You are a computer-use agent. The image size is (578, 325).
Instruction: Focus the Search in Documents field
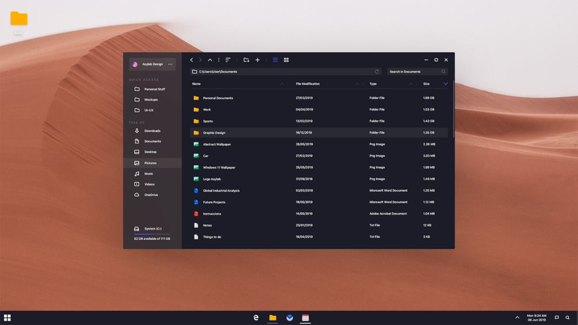pyautogui.click(x=418, y=71)
